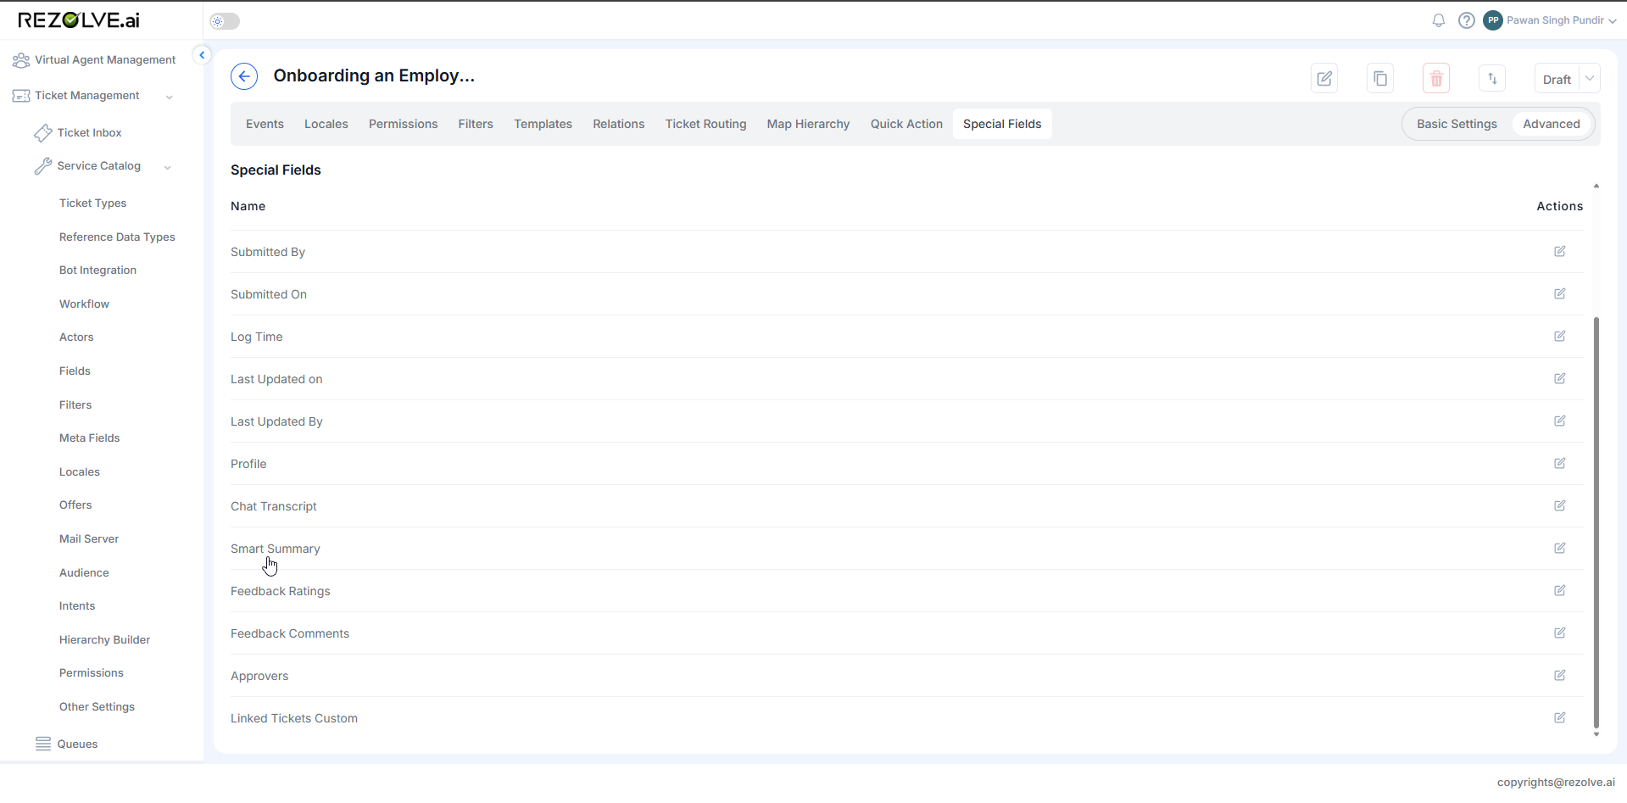Edit the Smart Summary field
1627x803 pixels.
pyautogui.click(x=1560, y=548)
